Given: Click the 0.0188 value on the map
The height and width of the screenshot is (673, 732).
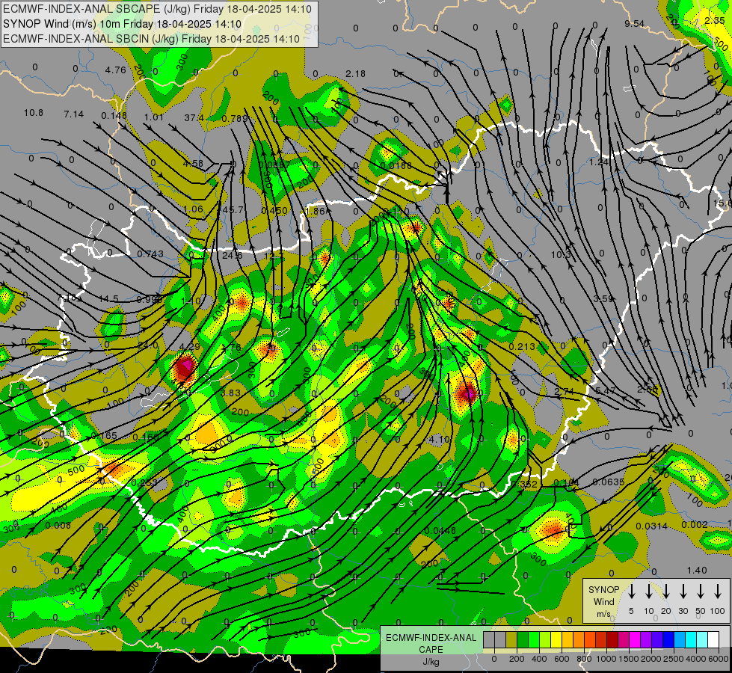Looking at the screenshot, I should coord(396,165).
